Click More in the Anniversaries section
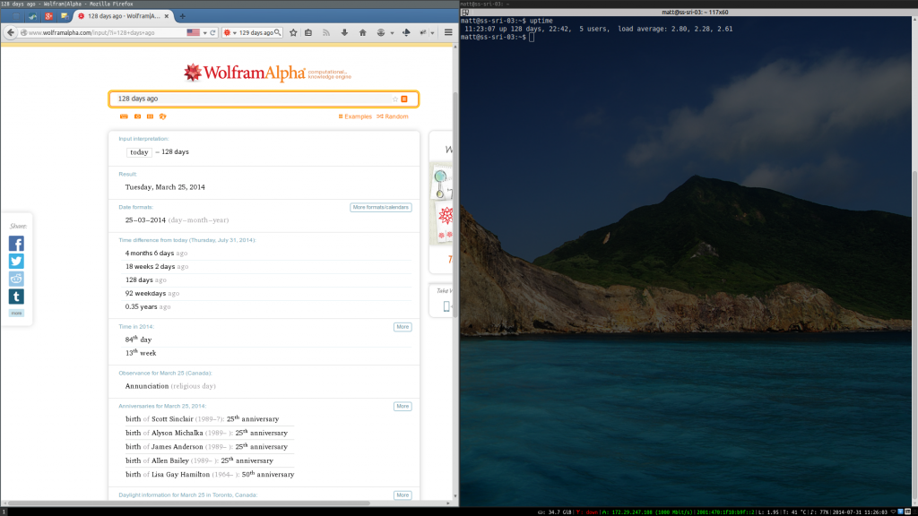The height and width of the screenshot is (516, 918). 403,406
